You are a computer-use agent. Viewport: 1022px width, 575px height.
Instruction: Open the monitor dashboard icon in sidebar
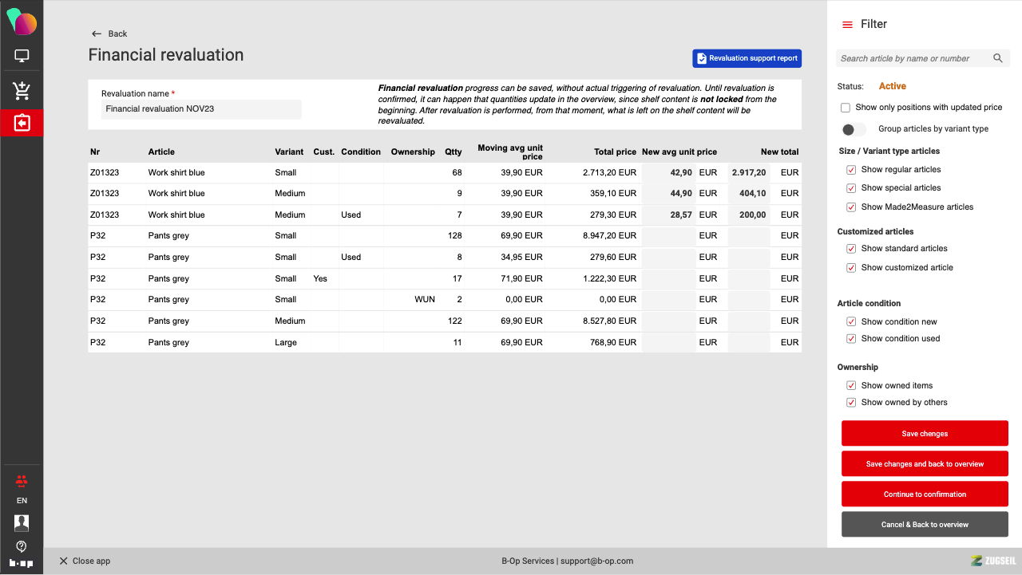pyautogui.click(x=22, y=56)
